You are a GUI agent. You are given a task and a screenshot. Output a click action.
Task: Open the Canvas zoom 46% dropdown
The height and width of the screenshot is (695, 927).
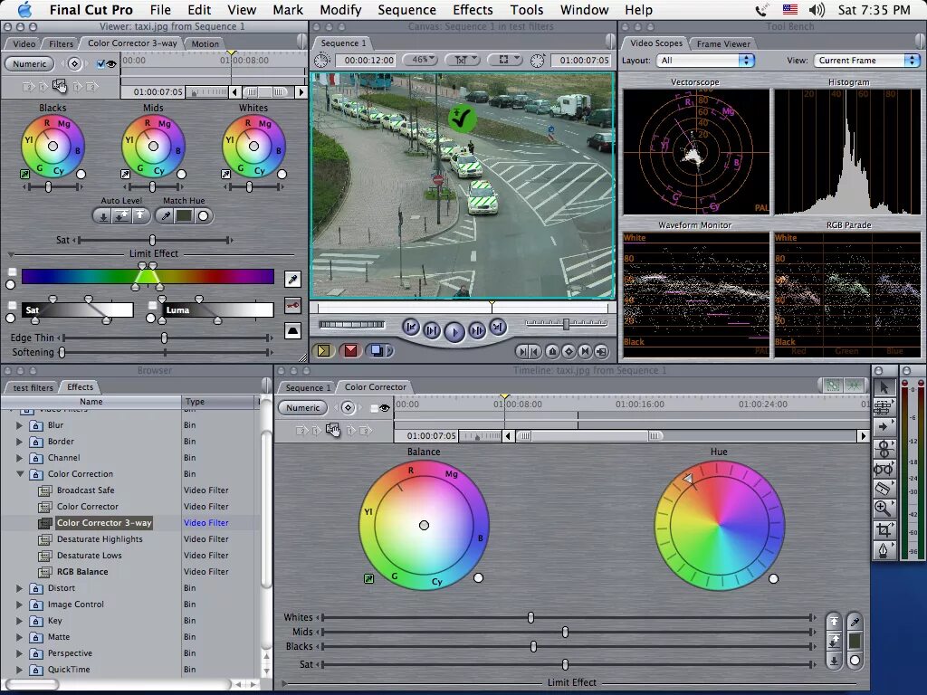[x=420, y=60]
